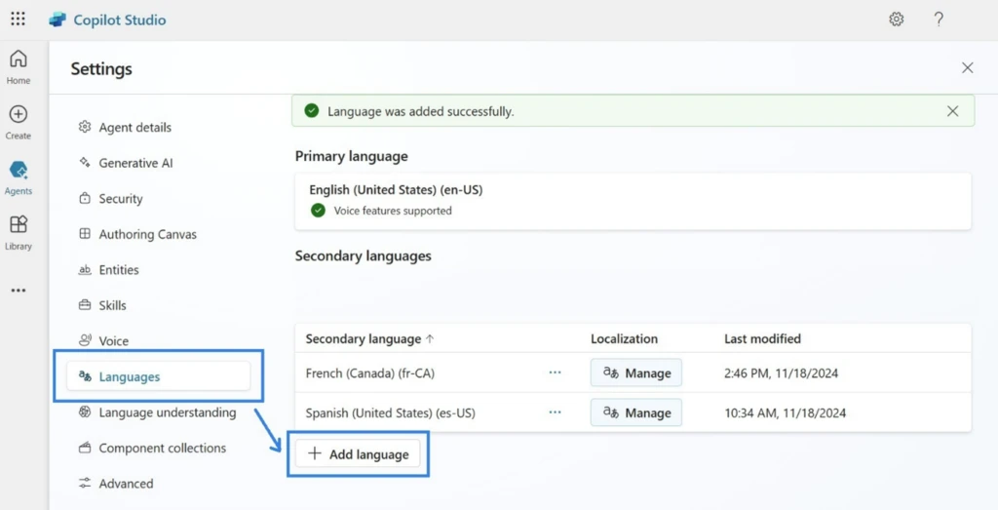The width and height of the screenshot is (998, 510).
Task: Manage localization for French (Canada)
Action: 636,373
